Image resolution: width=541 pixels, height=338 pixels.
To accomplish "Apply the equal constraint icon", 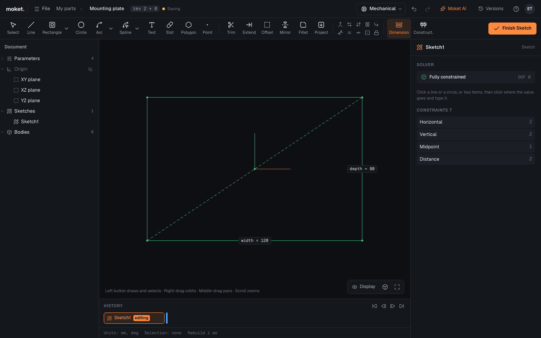I will pyautogui.click(x=349, y=33).
